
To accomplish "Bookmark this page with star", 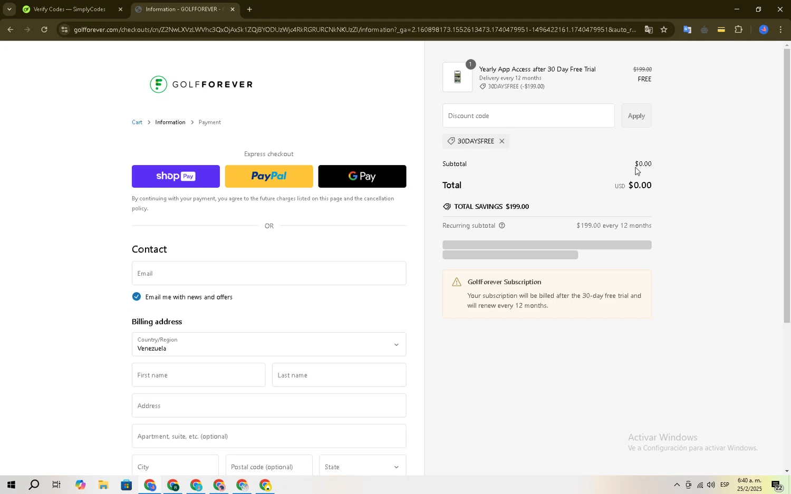I will [x=664, y=30].
